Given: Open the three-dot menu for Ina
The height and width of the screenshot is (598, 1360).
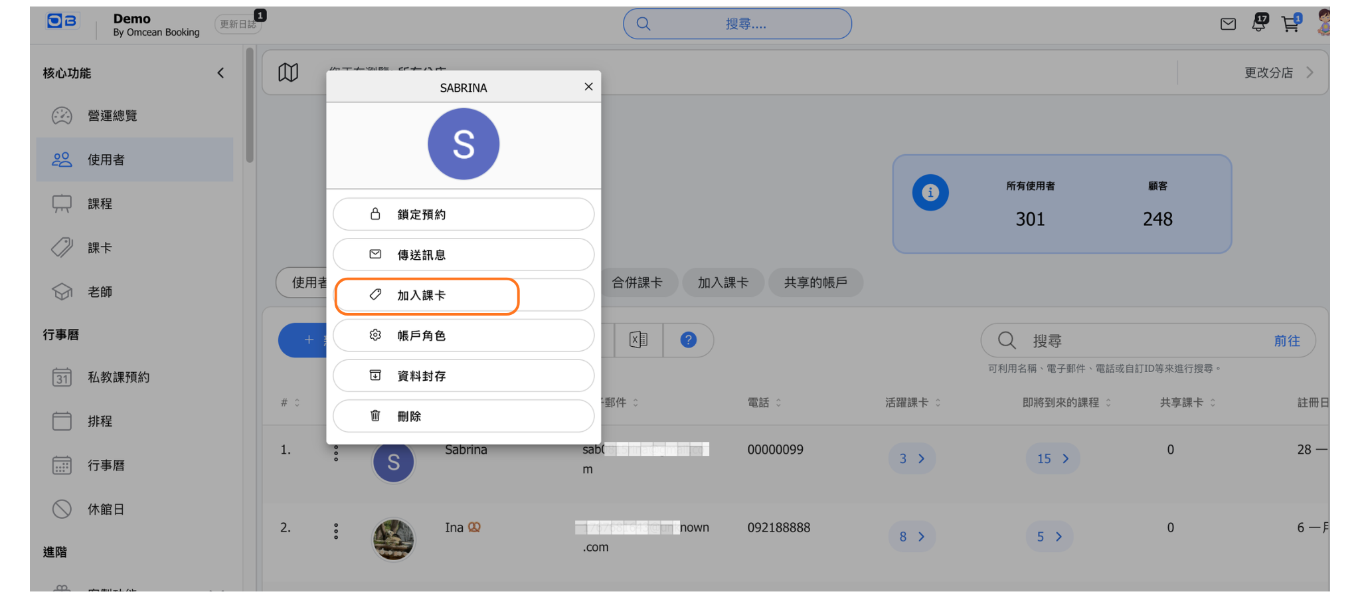Looking at the screenshot, I should [x=336, y=531].
